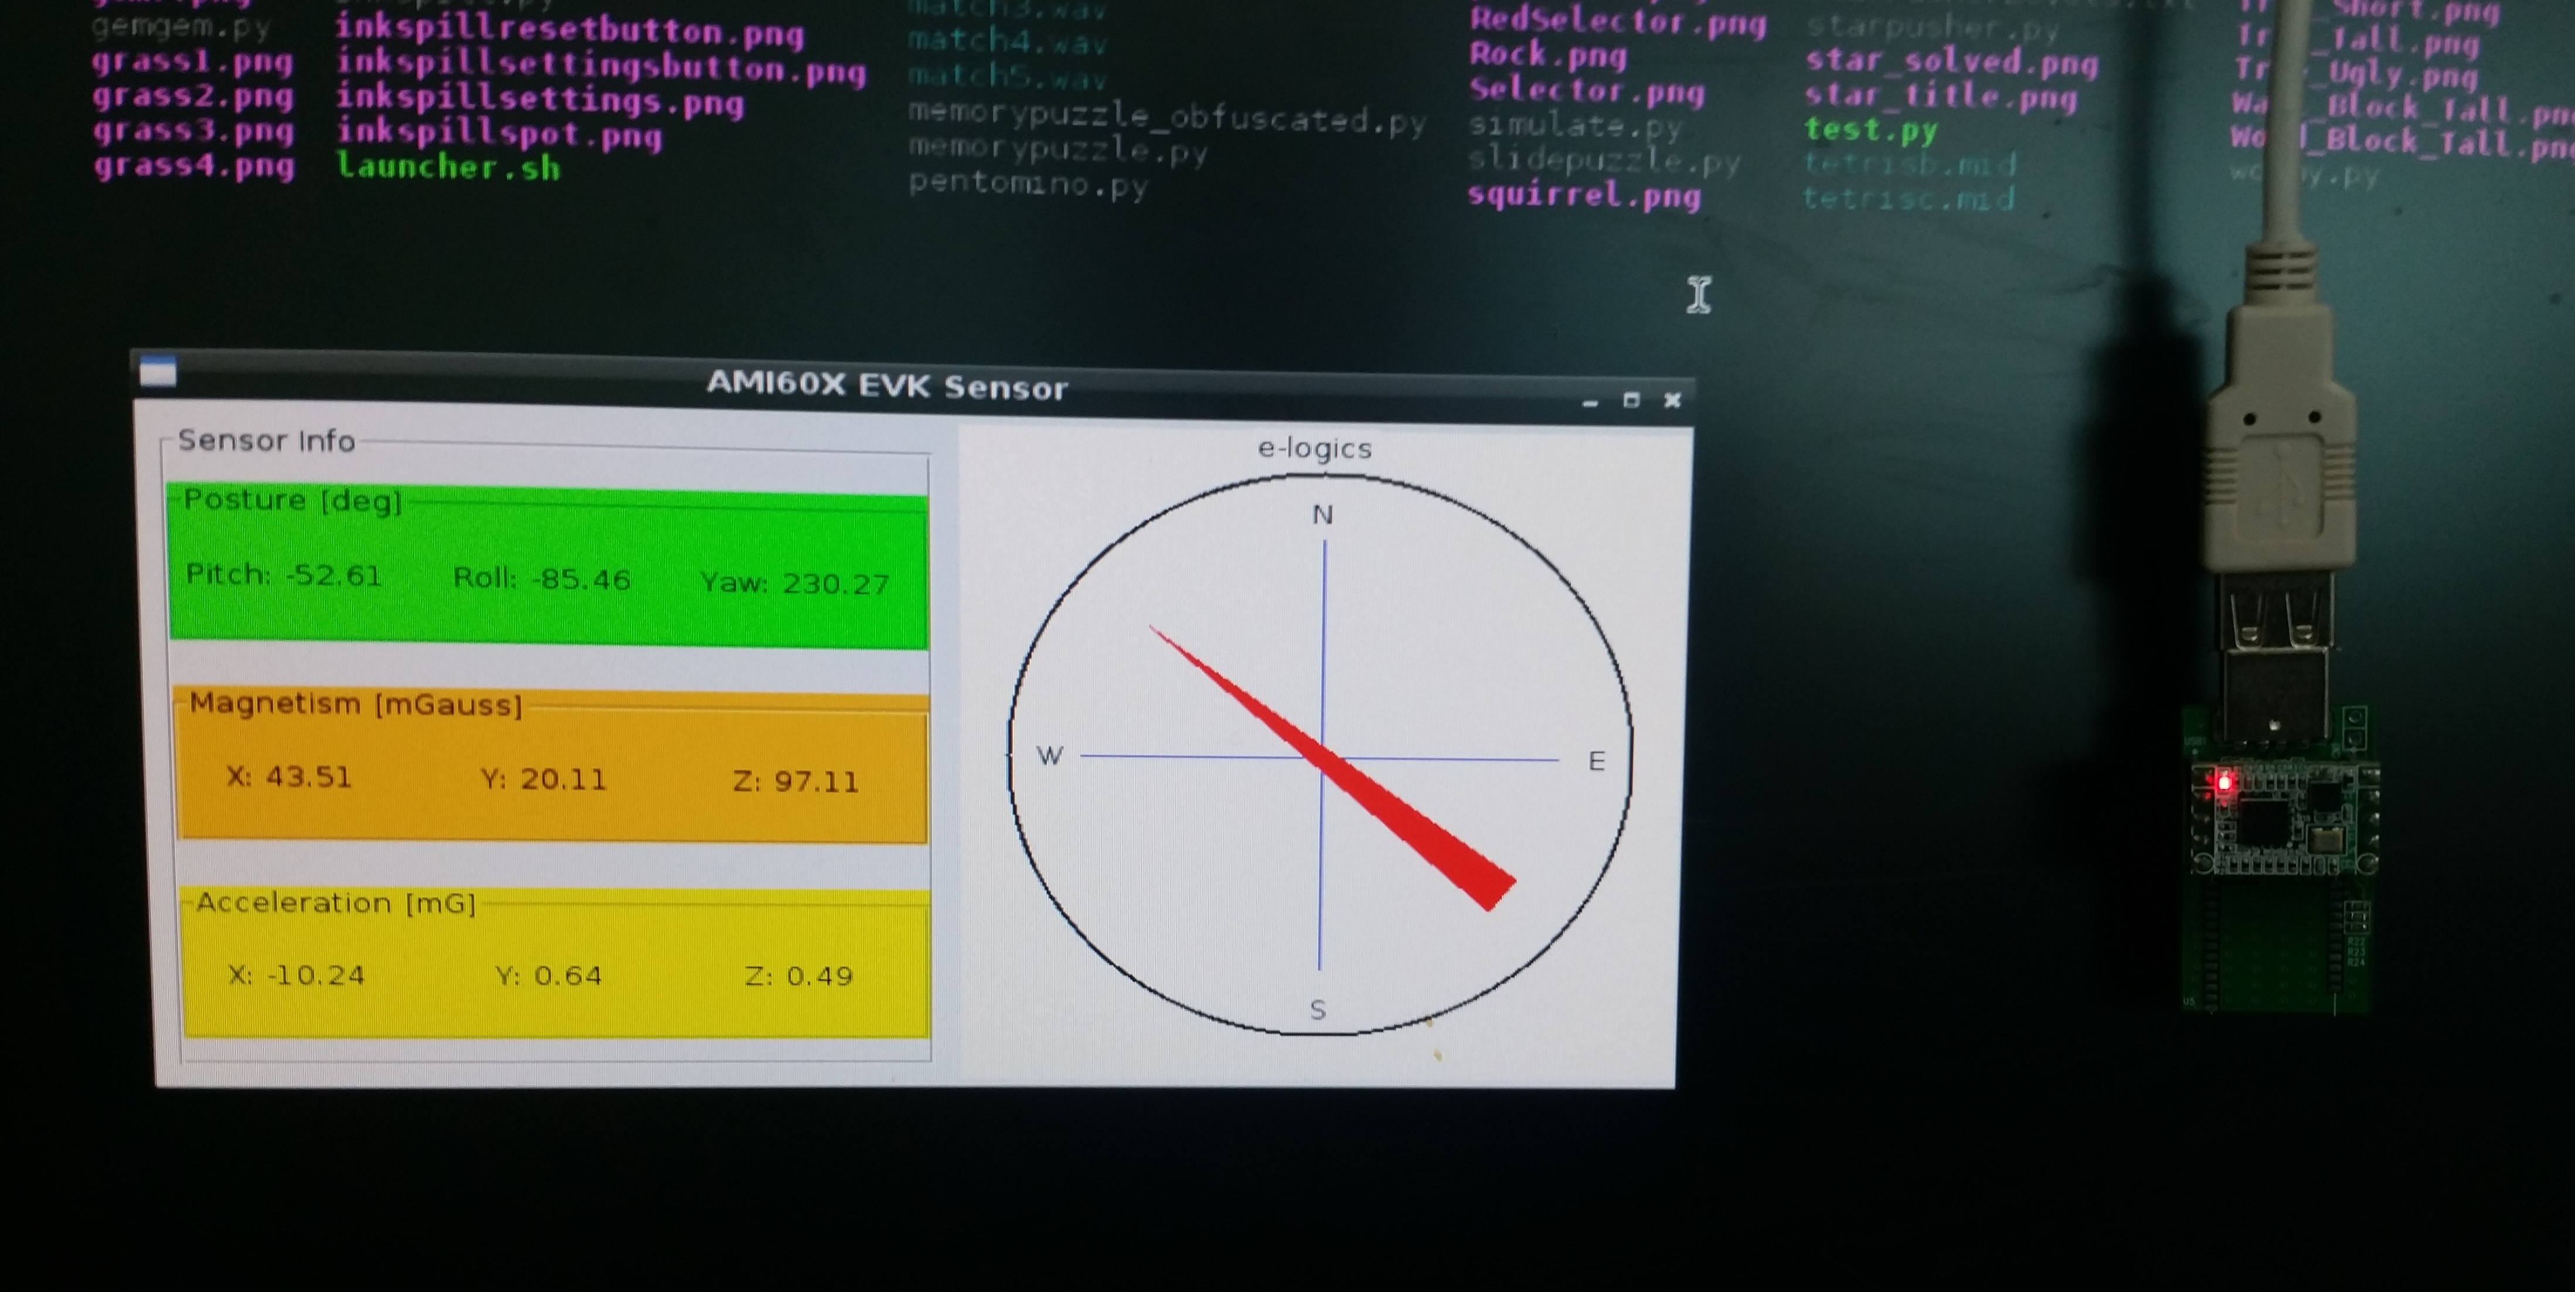Select Acceleration X: -10.24 value
Image resolution: width=2575 pixels, height=1292 pixels.
[297, 975]
